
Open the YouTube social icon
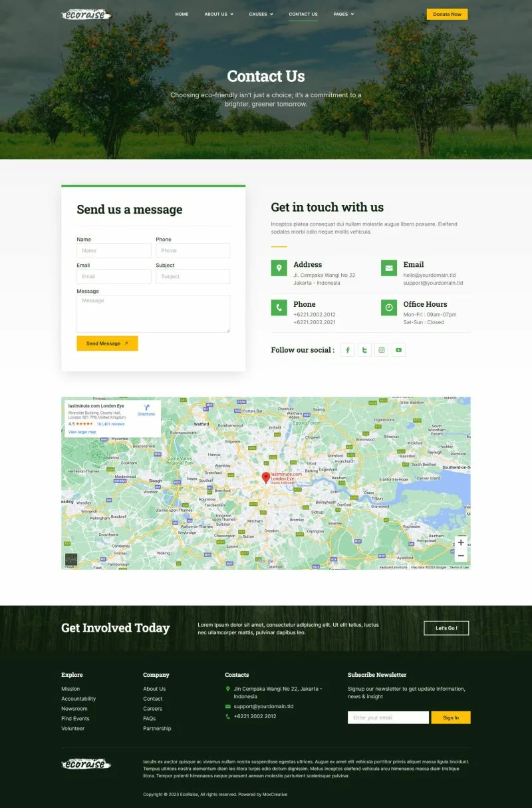pos(398,350)
